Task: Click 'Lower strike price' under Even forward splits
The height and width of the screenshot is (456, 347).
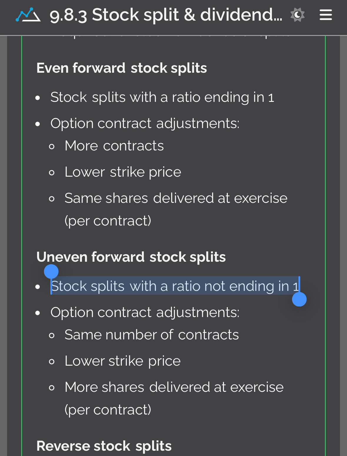Action: click(x=123, y=172)
